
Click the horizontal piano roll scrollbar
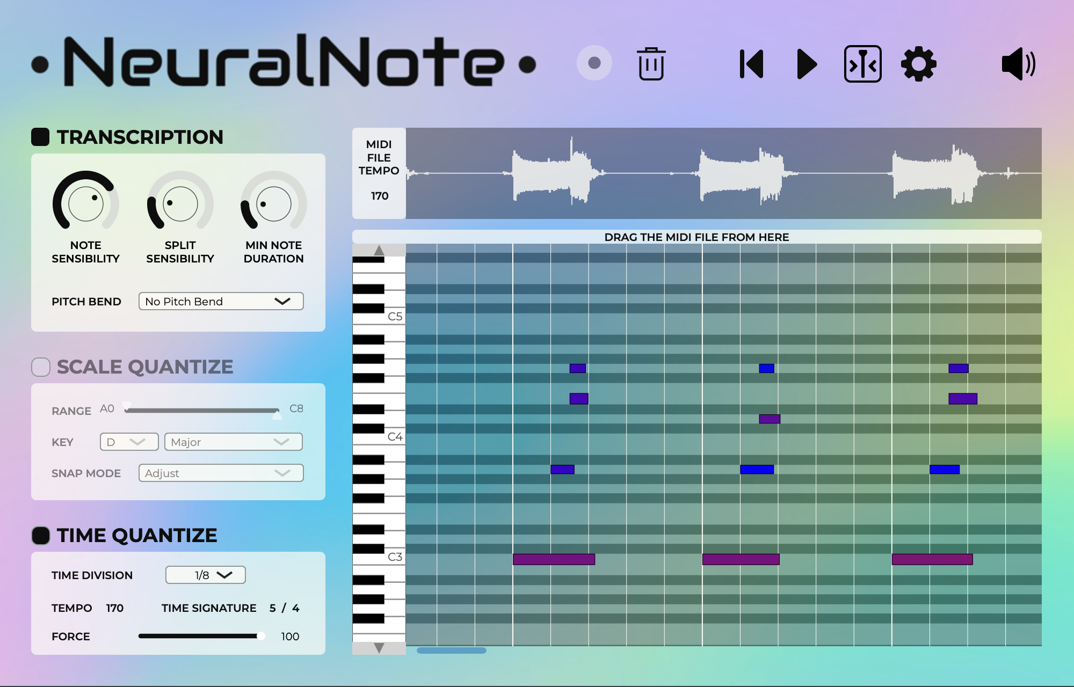click(x=451, y=651)
